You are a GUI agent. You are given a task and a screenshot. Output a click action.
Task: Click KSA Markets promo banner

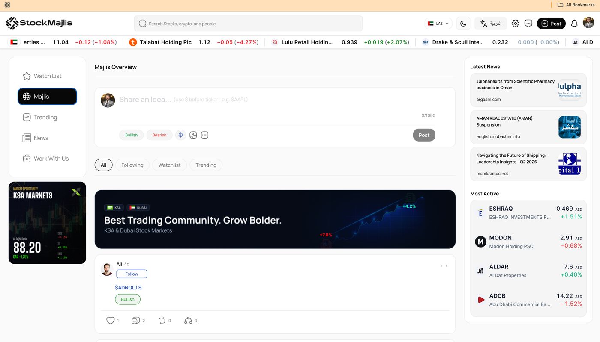[x=47, y=223]
